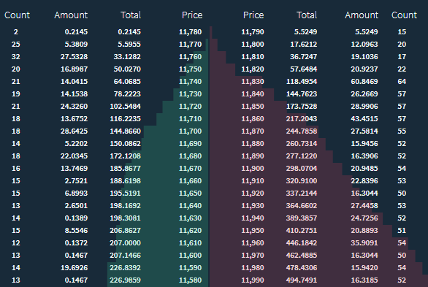
Task: Click the total value 50.0270
Action: coord(127,69)
